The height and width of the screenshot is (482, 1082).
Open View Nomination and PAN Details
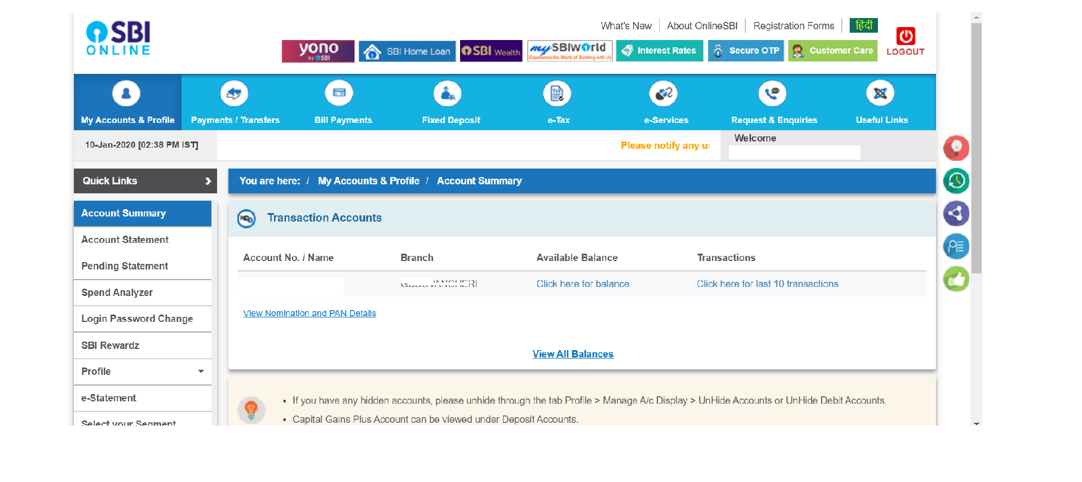[x=310, y=313]
